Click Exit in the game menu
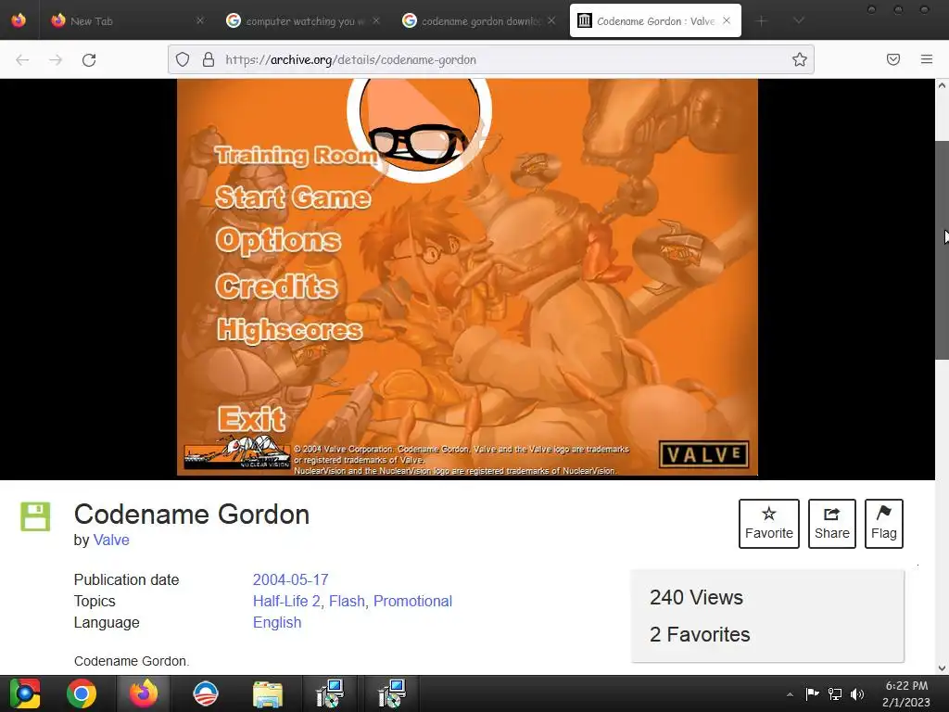The image size is (949, 712). [251, 418]
